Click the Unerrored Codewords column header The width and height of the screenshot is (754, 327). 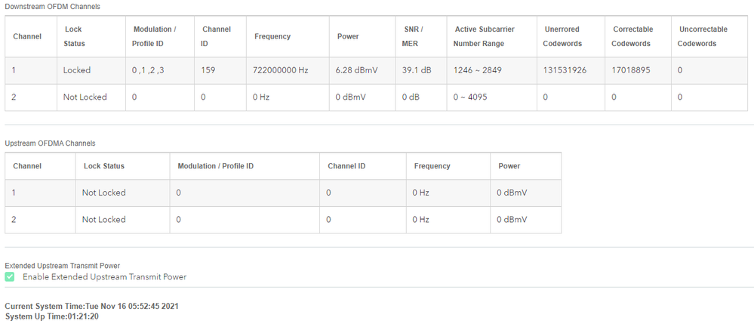click(562, 36)
